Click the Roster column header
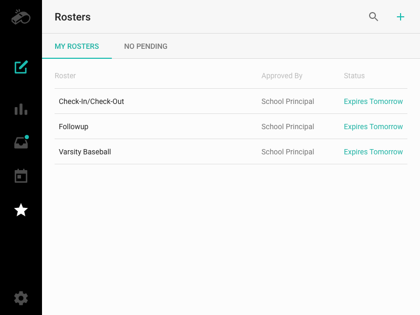The width and height of the screenshot is (420, 315). [65, 76]
